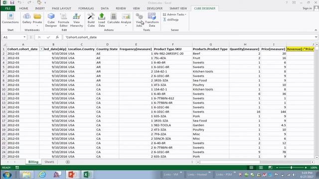Switch to the DATA ribbon tab

pos(105,8)
